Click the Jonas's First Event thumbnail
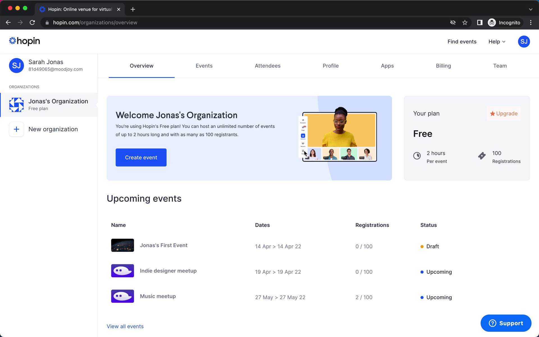This screenshot has height=337, width=539. (123, 245)
